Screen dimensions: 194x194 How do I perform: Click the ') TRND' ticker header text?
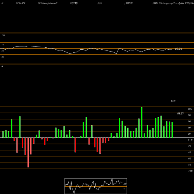tap(128, 3)
